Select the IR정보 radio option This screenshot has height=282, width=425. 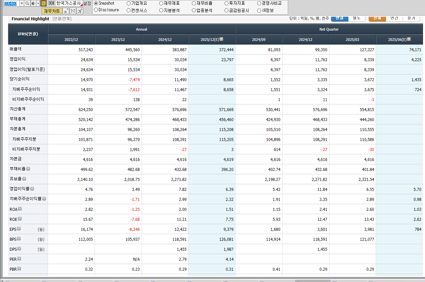[x=259, y=10]
